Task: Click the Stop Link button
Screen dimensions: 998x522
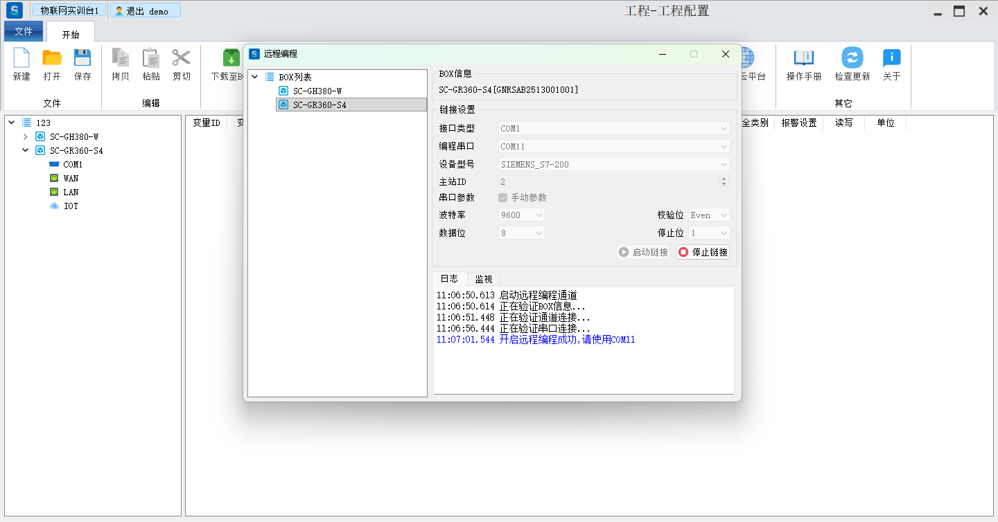Action: [x=703, y=252]
